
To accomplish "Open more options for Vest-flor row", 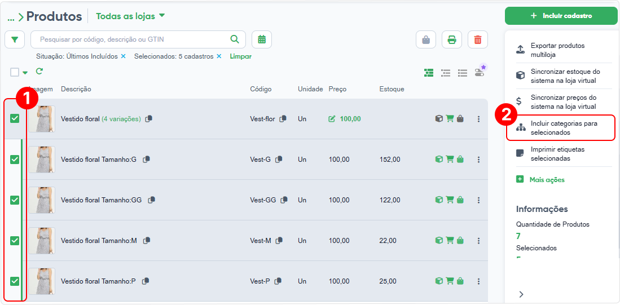I will (478, 118).
